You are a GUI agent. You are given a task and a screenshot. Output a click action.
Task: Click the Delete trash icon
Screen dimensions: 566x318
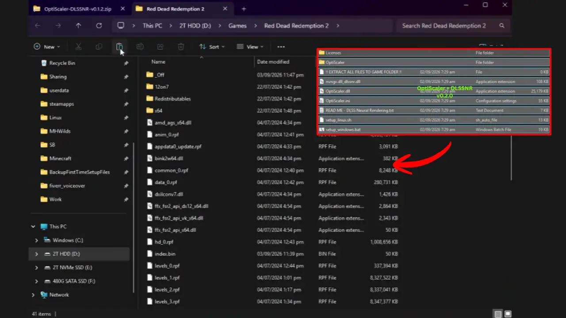181,47
